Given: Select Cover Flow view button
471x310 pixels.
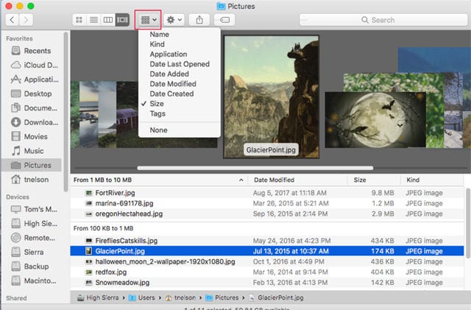Looking at the screenshot, I should click(x=122, y=20).
